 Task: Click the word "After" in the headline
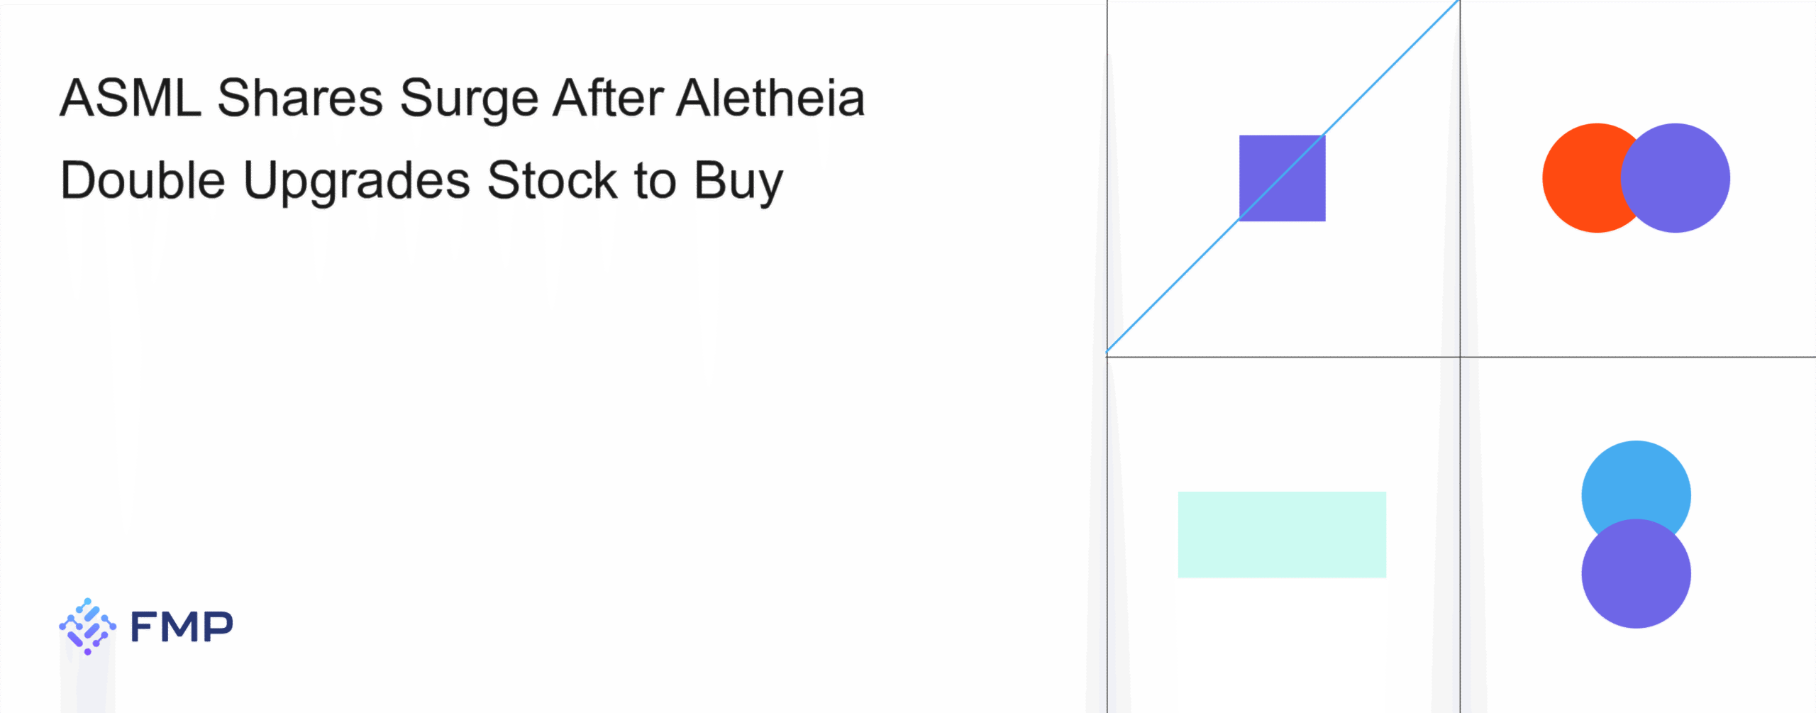pyautogui.click(x=608, y=98)
